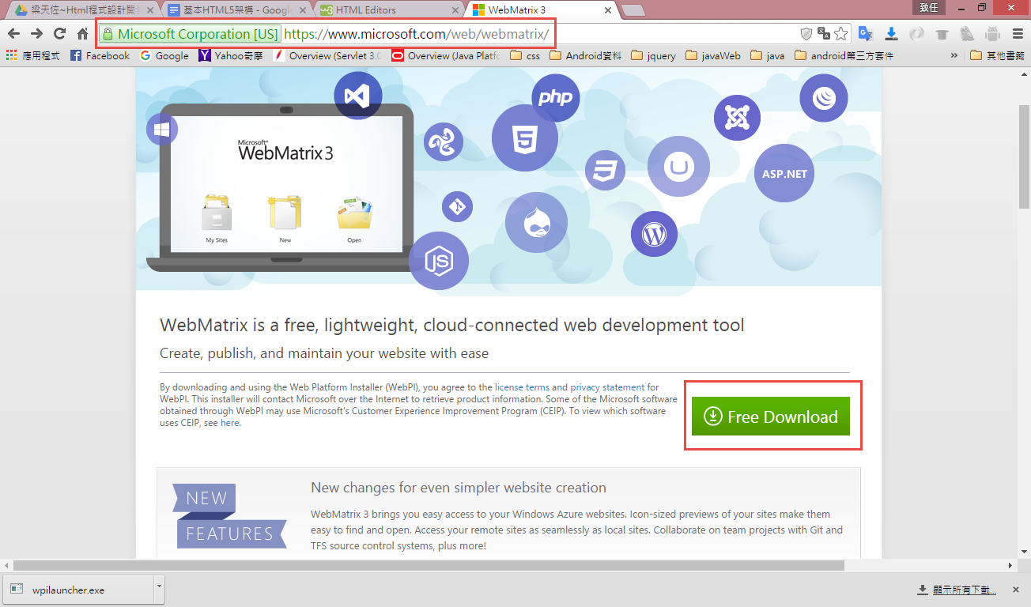Open the Google Translate extension icon
The height and width of the screenshot is (607, 1031).
[x=866, y=34]
